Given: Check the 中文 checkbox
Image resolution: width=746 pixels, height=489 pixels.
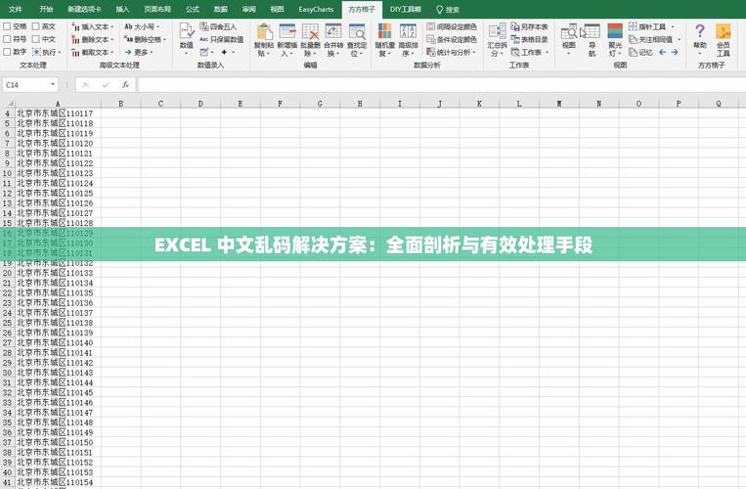Looking at the screenshot, I should [35, 39].
